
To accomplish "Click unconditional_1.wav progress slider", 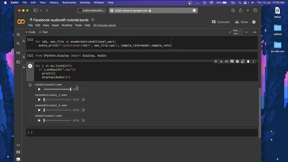I will (57, 100).
